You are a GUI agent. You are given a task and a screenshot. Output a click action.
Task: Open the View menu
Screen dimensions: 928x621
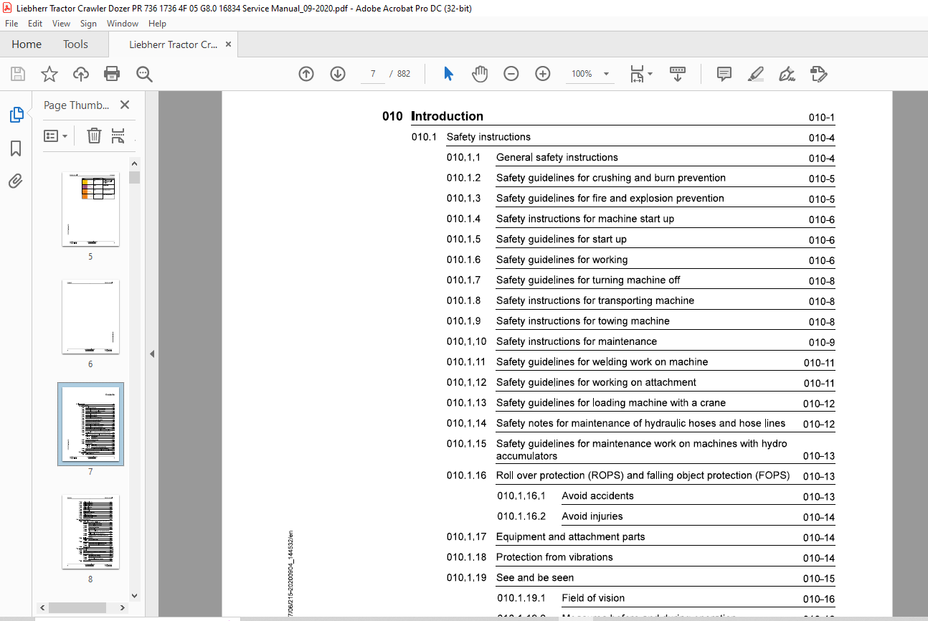click(x=62, y=24)
